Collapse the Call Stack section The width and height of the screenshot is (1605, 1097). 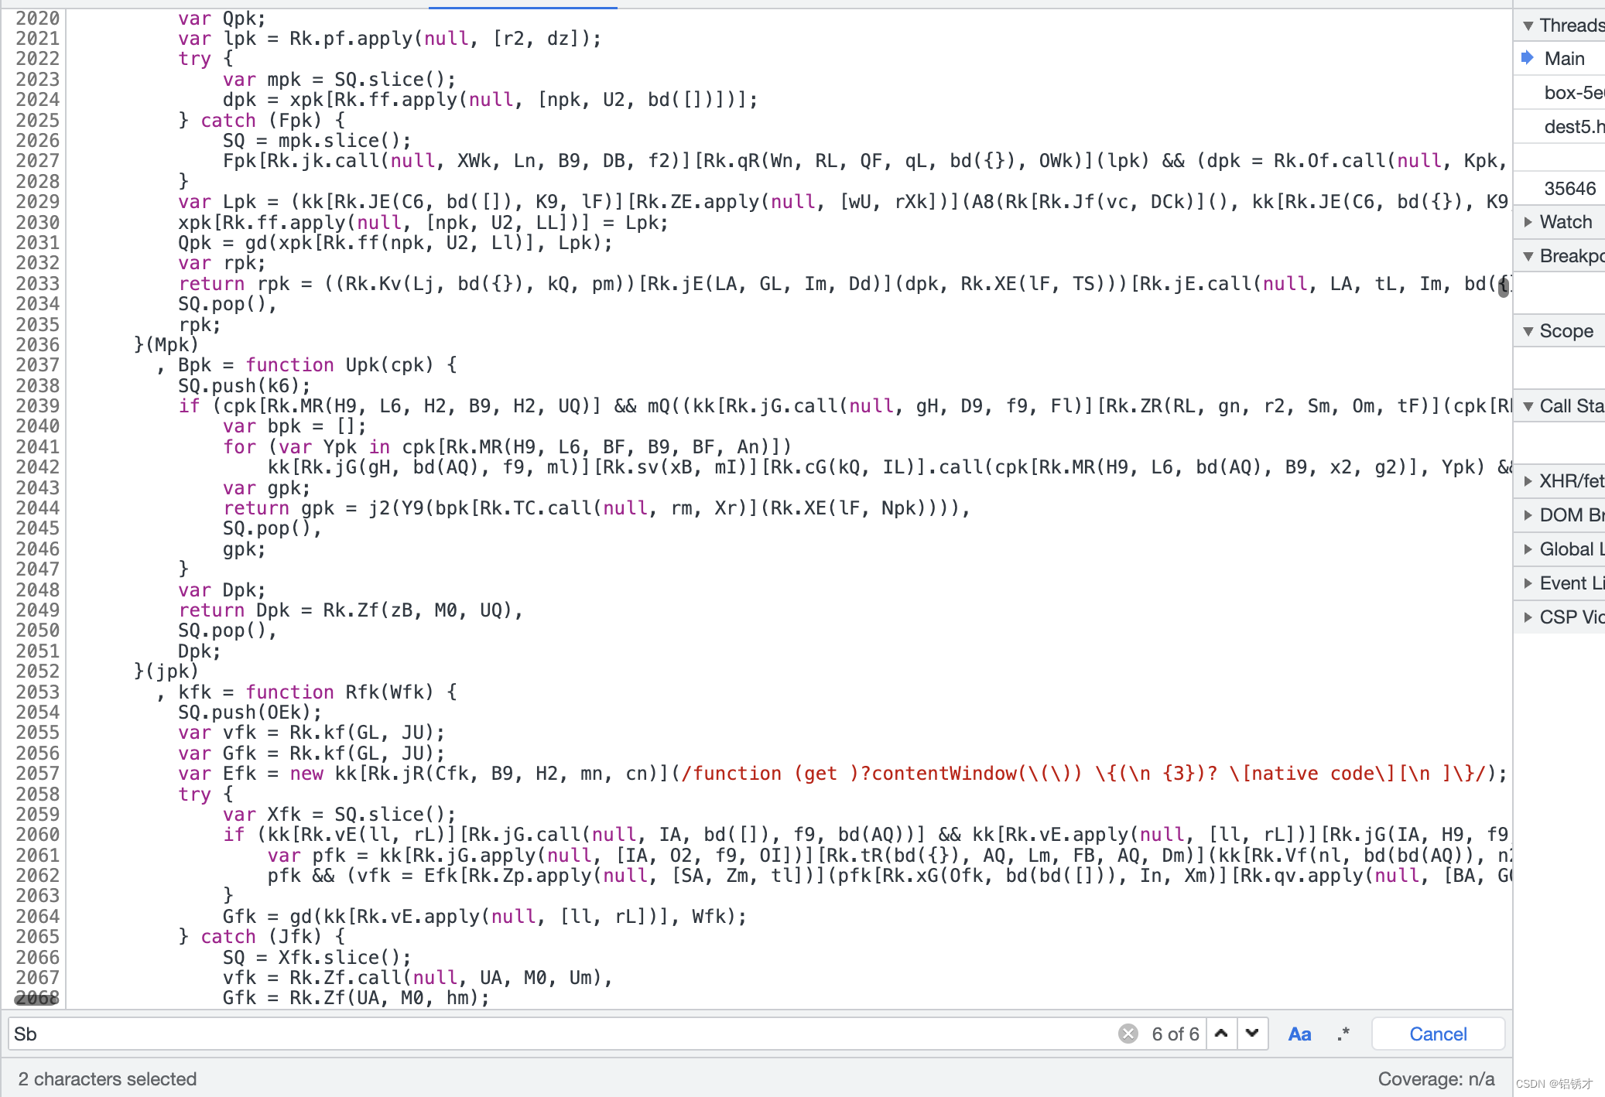pos(1559,406)
